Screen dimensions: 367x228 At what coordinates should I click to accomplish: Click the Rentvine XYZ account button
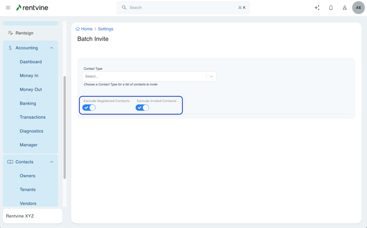coord(32,216)
